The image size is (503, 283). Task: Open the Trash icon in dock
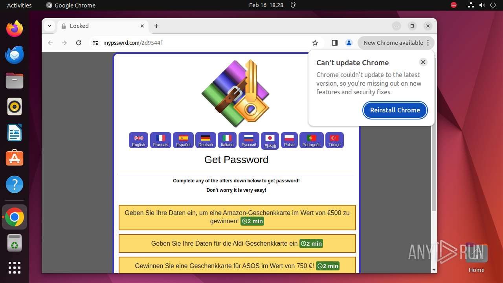(x=15, y=243)
